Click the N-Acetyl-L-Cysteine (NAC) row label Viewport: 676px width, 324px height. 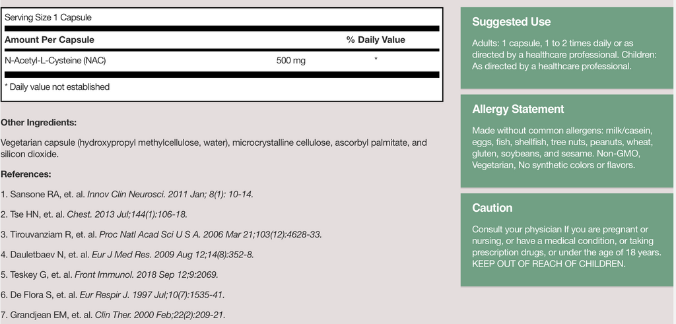[x=55, y=60]
